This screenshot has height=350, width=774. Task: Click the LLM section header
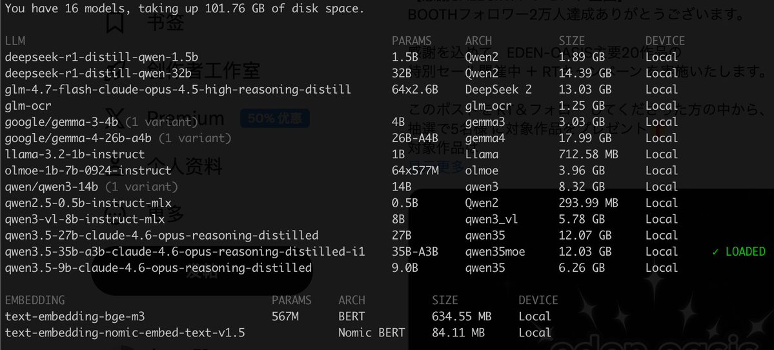[x=15, y=41]
